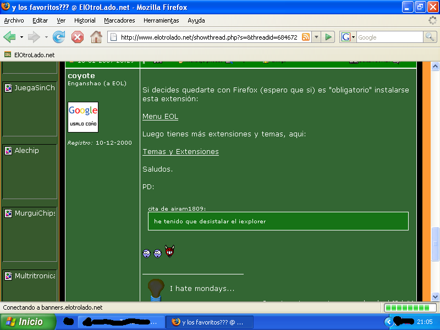Click the Alechip banner image icon
This screenshot has height=330, width=440.
click(x=8, y=151)
